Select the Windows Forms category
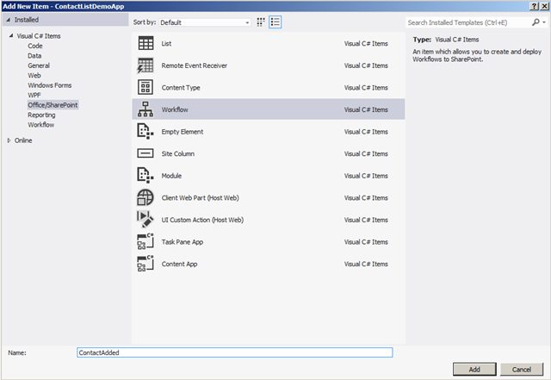 tap(50, 85)
